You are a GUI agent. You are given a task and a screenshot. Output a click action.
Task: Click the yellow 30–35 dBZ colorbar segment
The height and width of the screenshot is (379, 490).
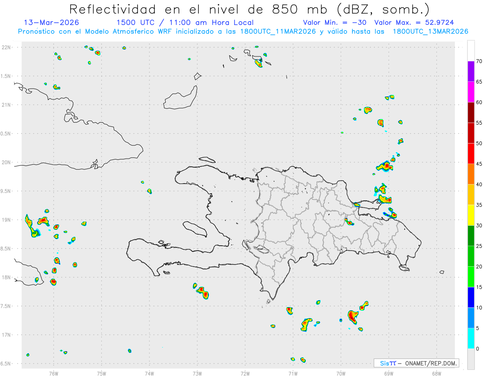(x=471, y=215)
